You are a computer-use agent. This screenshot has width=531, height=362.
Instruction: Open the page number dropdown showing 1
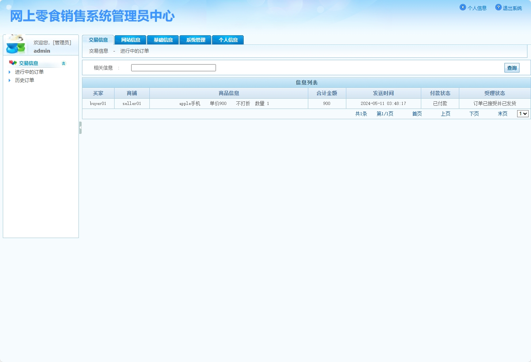(523, 113)
